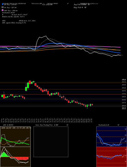Open the empty Intra Day Trading Price chart box
The image size is (127, 167).
coord(51,142)
